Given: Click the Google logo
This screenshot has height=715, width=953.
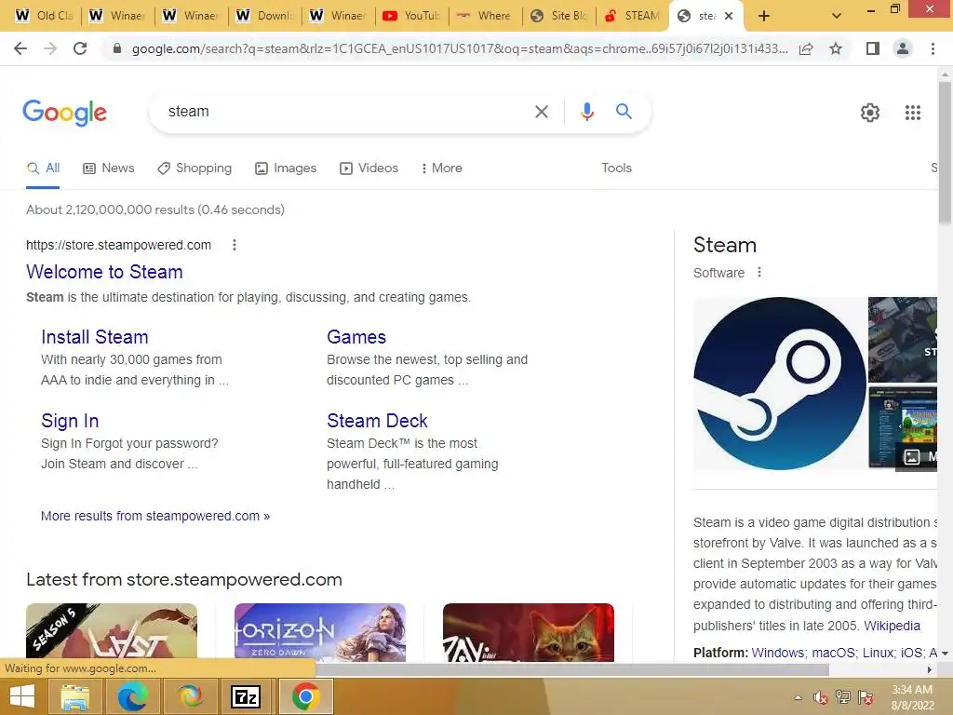Looking at the screenshot, I should click(64, 113).
